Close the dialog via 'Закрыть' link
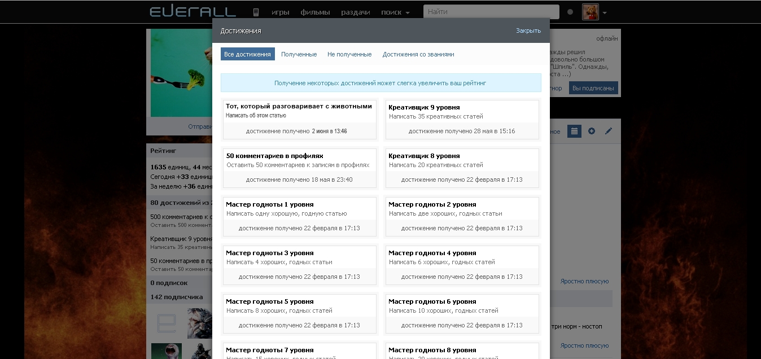Viewport: 761px width, 359px height. pos(528,30)
